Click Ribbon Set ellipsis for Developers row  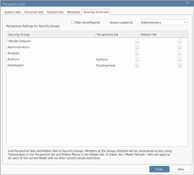(180, 65)
